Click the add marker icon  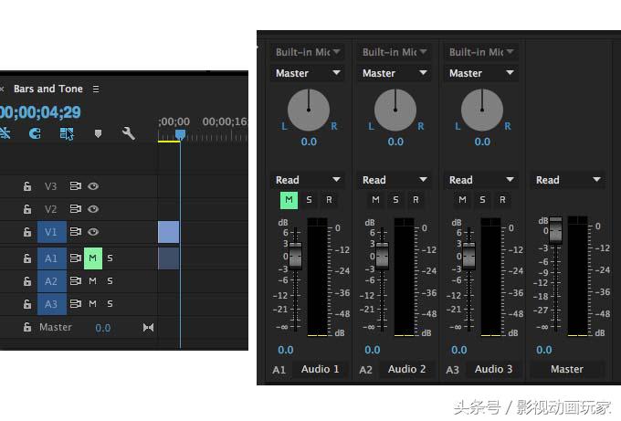pyautogui.click(x=99, y=133)
